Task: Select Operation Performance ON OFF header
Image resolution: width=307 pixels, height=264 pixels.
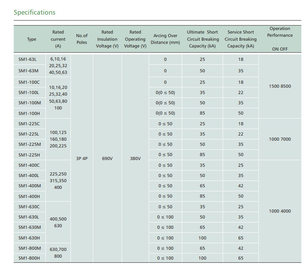Action: [x=280, y=39]
